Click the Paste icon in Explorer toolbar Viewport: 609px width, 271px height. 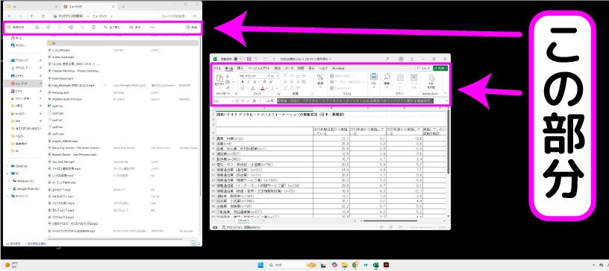tap(60, 27)
